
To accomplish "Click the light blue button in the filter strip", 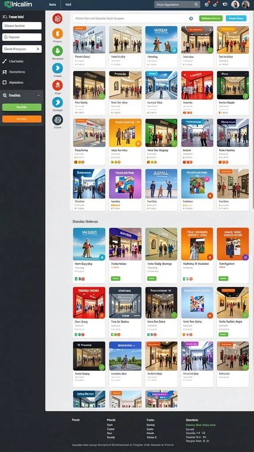I will [x=236, y=19].
